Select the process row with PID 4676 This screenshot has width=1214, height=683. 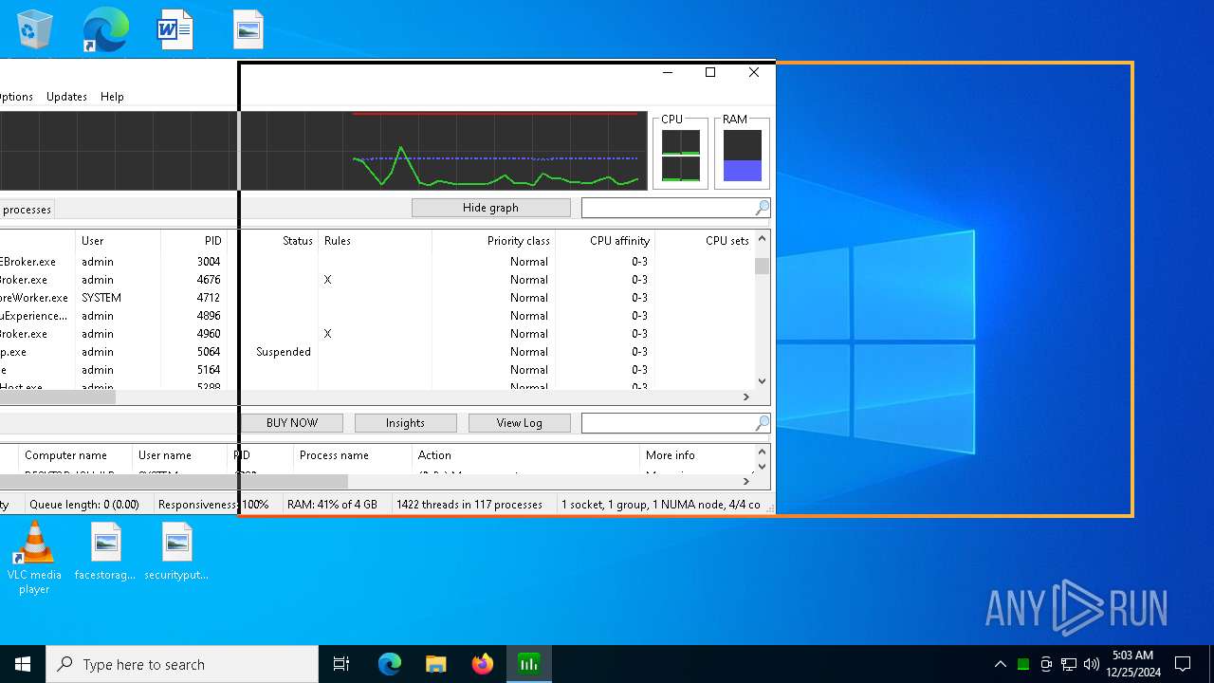[x=377, y=280]
